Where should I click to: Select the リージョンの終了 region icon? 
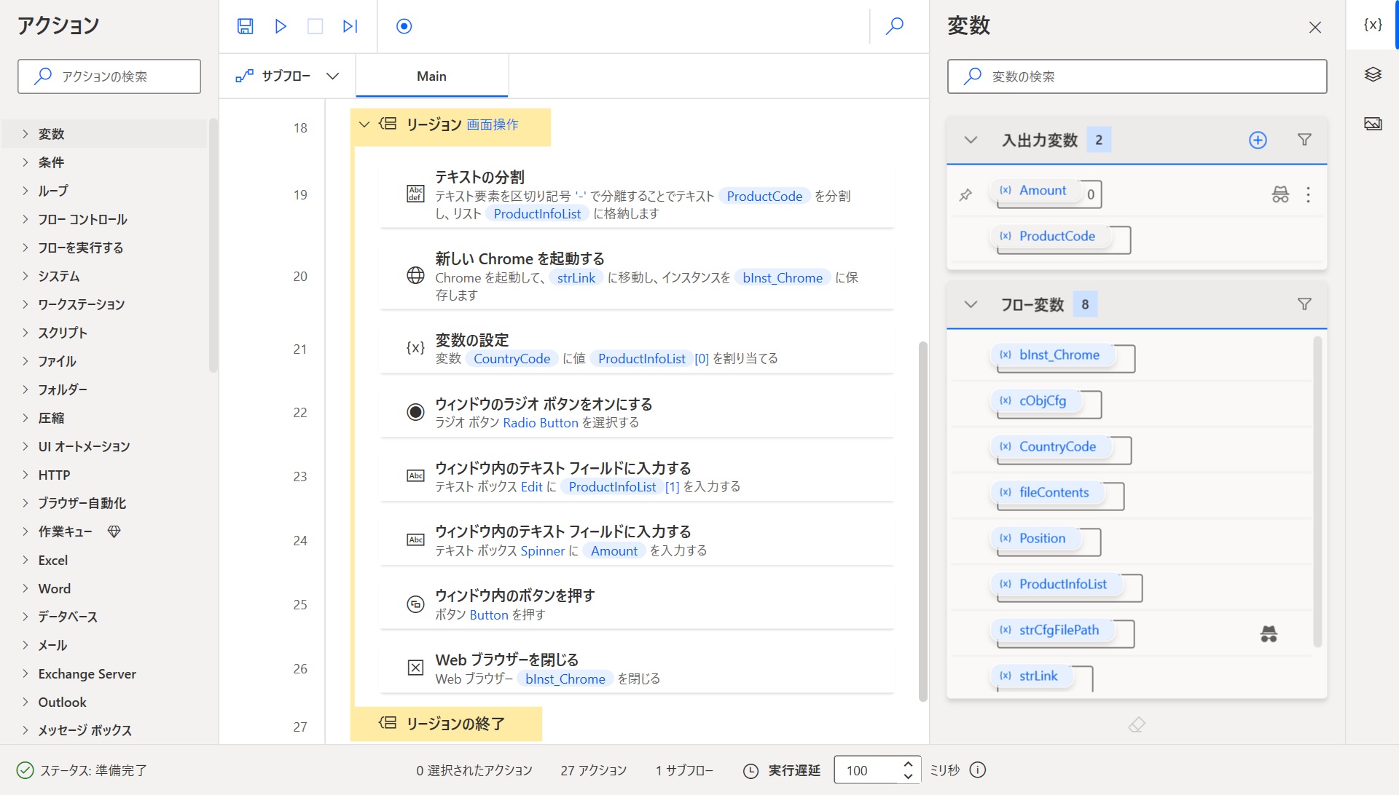388,723
